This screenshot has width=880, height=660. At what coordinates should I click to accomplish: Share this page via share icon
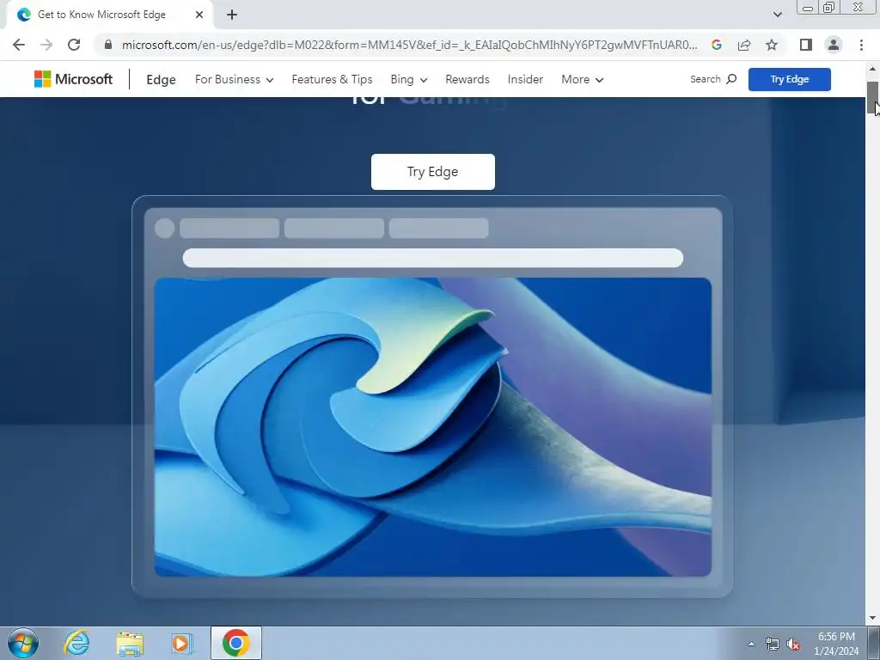tap(744, 45)
